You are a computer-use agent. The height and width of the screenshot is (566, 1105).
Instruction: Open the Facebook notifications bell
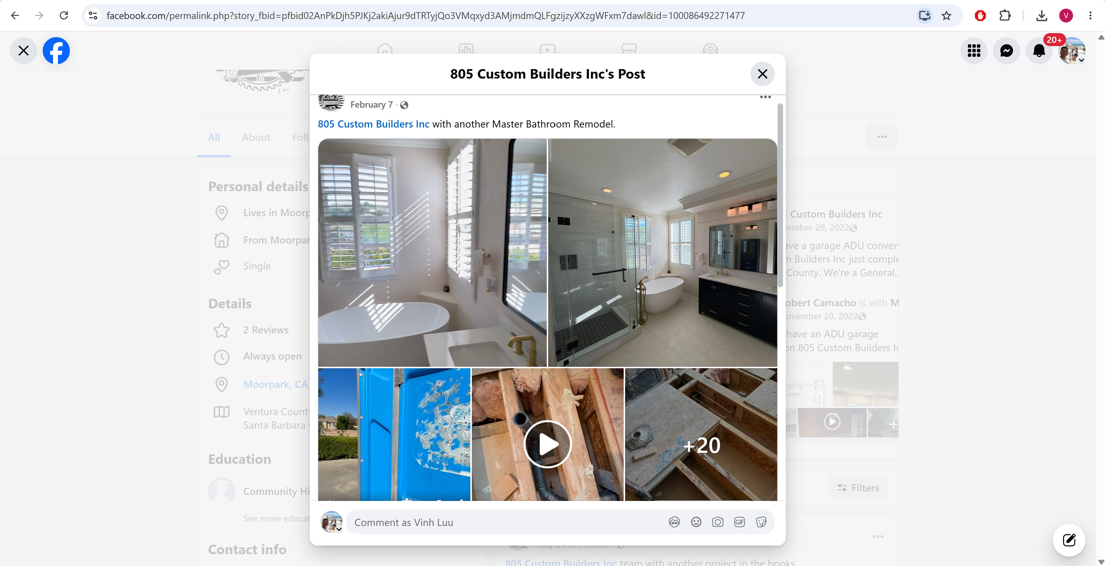point(1039,51)
